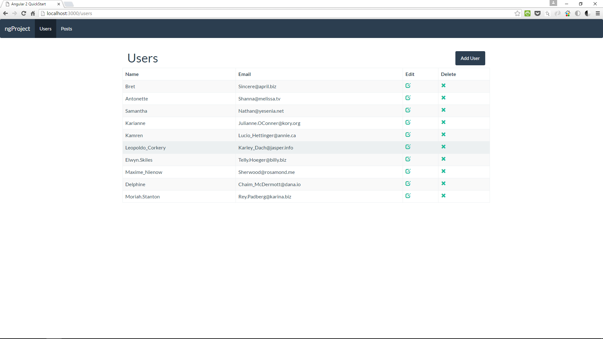Open the Posts navigation tab
The width and height of the screenshot is (603, 339).
(x=66, y=29)
